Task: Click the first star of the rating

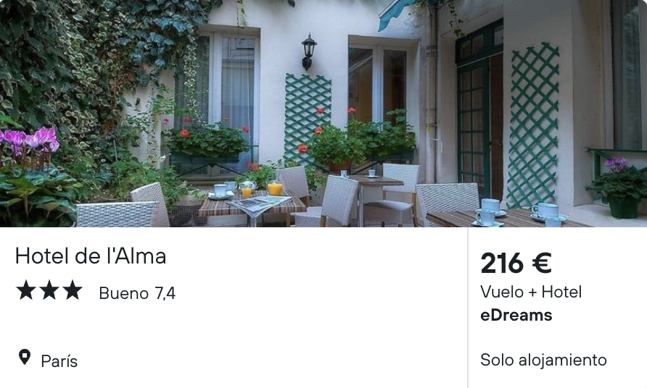Action: 25,290
